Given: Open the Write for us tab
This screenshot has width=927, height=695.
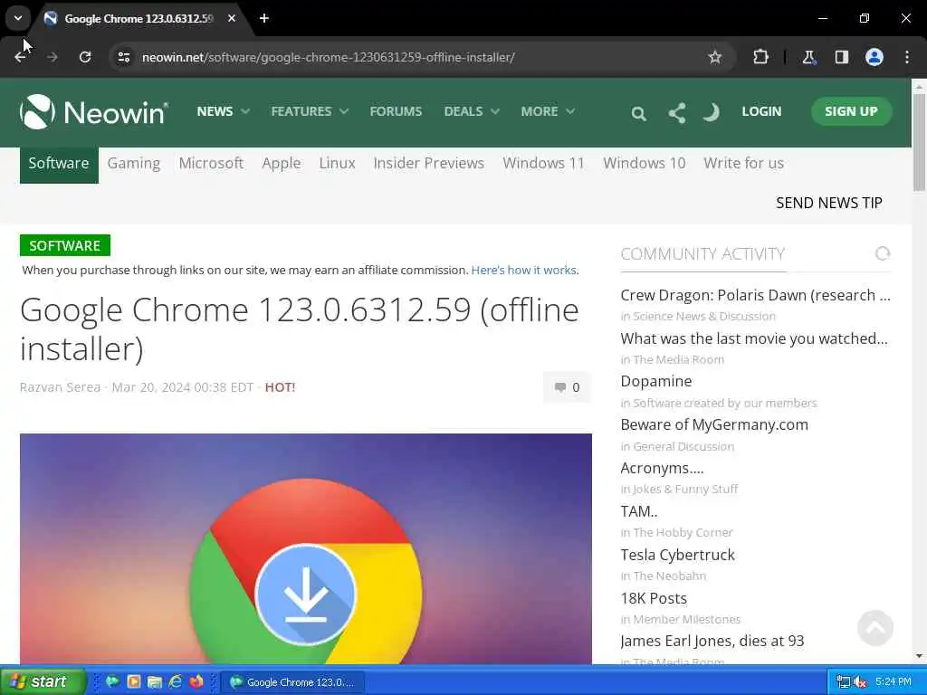Looking at the screenshot, I should (x=744, y=163).
